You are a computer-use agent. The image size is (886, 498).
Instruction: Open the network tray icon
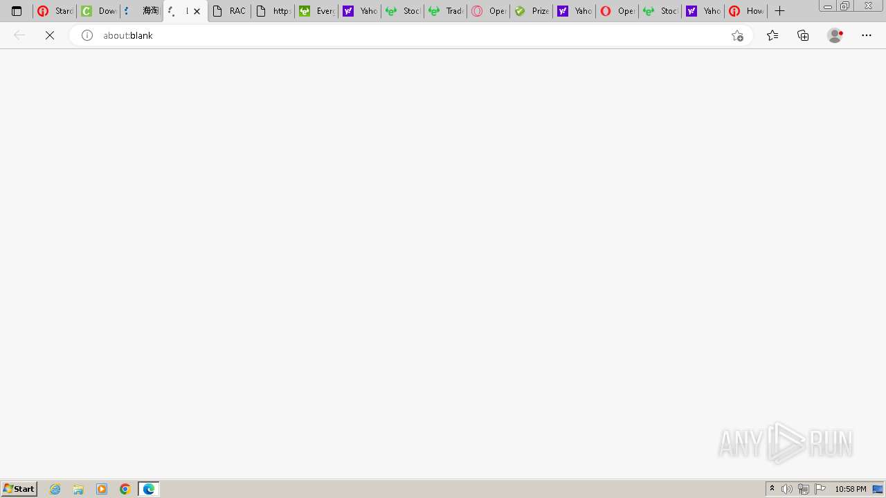point(804,489)
